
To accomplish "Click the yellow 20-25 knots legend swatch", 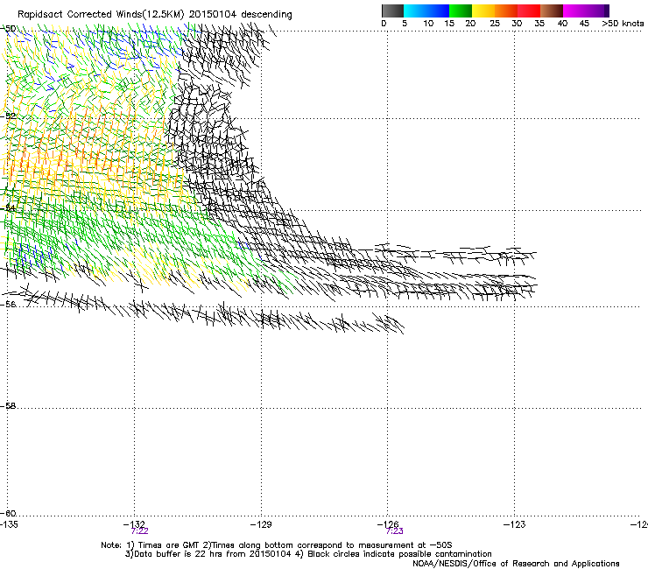I will [483, 11].
